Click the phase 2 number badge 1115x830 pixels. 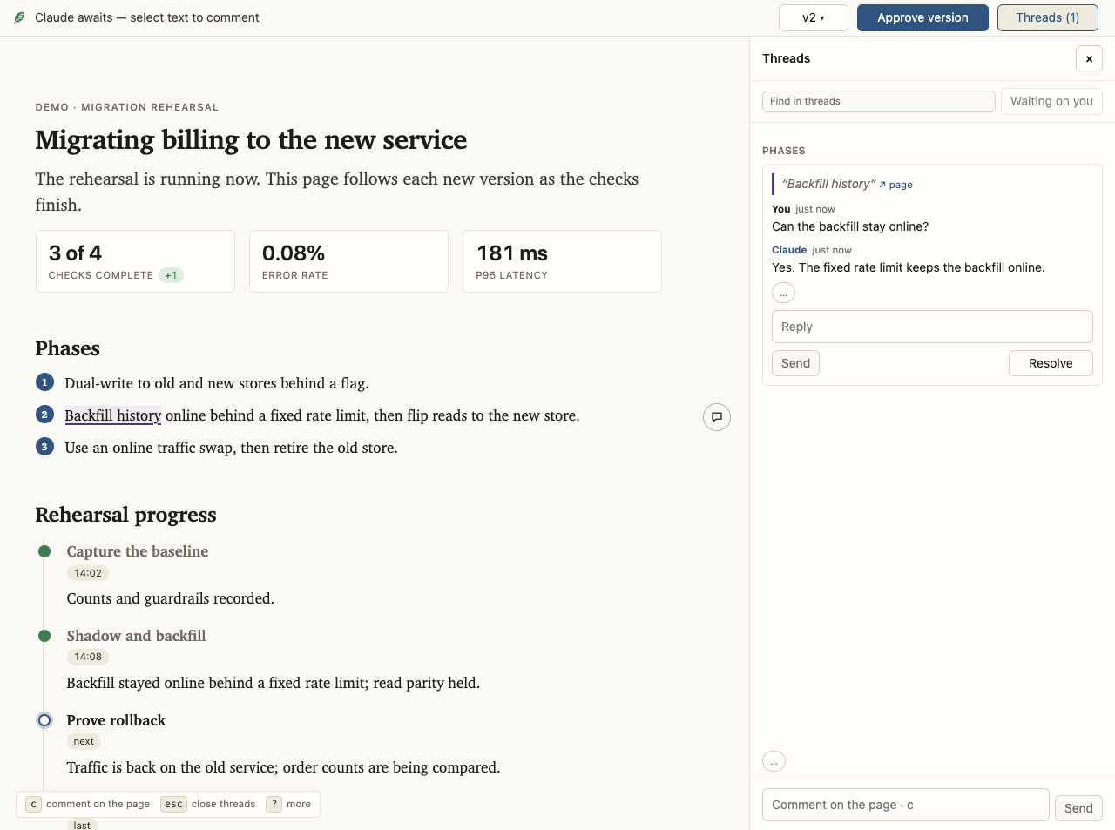[x=44, y=415]
